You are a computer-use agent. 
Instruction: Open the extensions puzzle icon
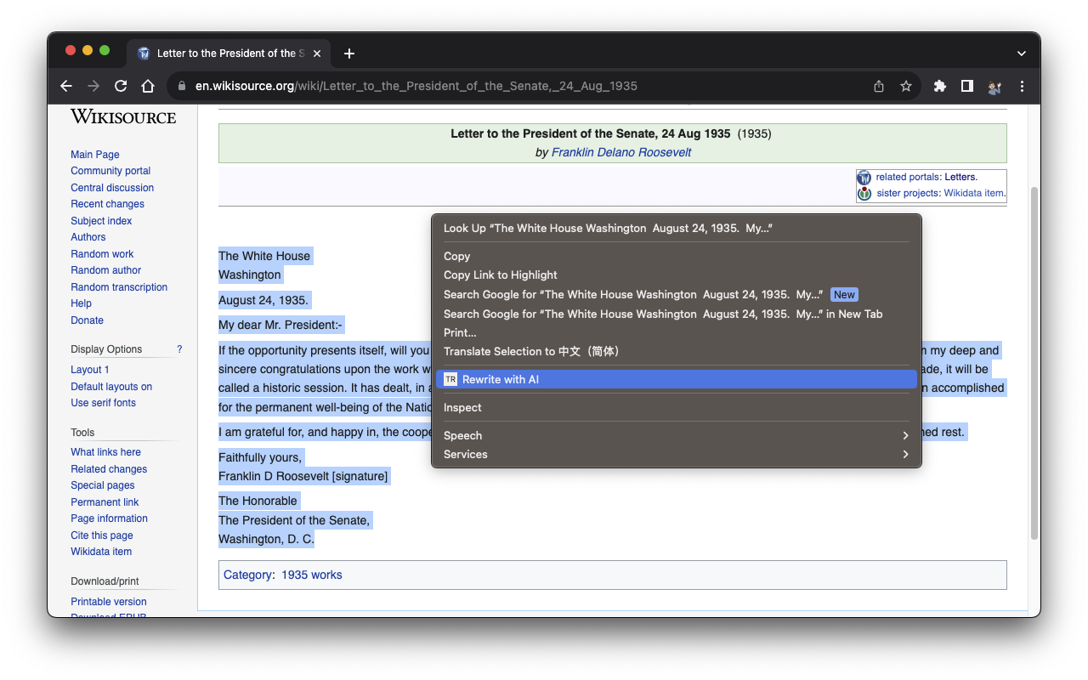[x=939, y=86]
